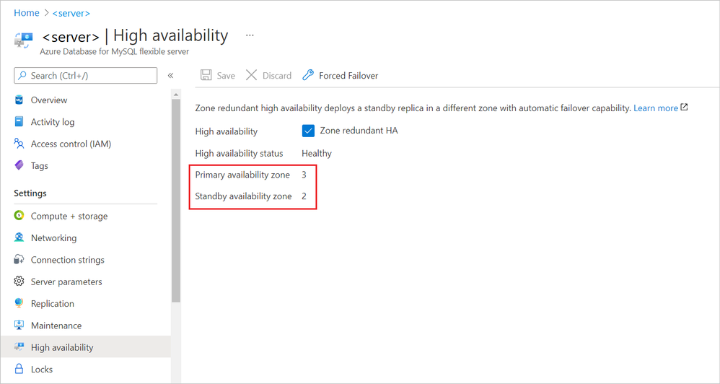Click the Server parameters gear icon

point(19,282)
